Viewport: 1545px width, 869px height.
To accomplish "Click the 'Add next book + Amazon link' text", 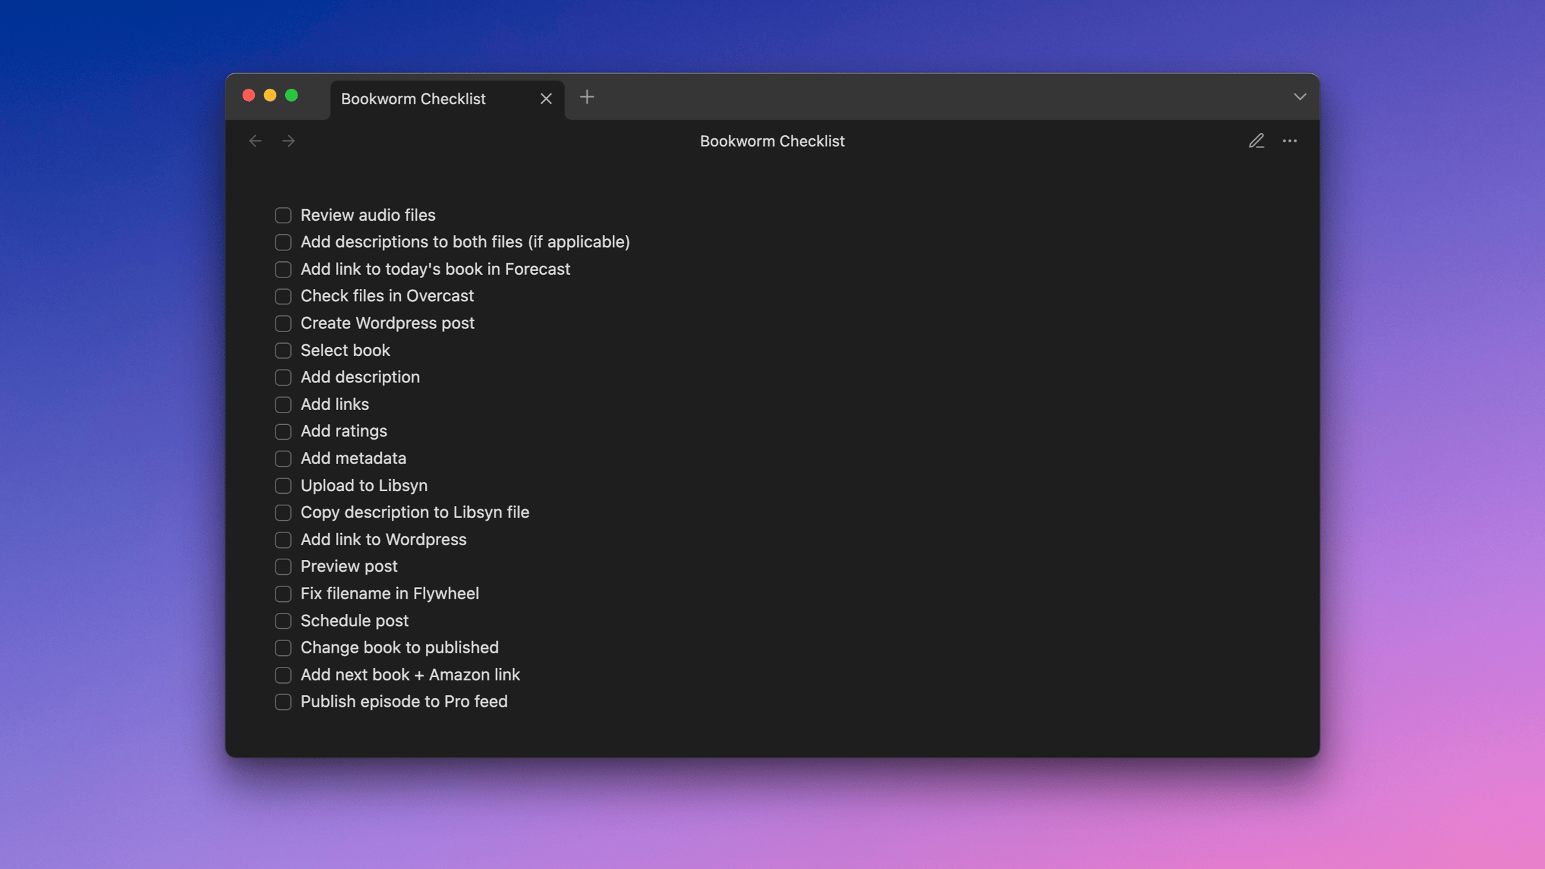I will pos(410,675).
